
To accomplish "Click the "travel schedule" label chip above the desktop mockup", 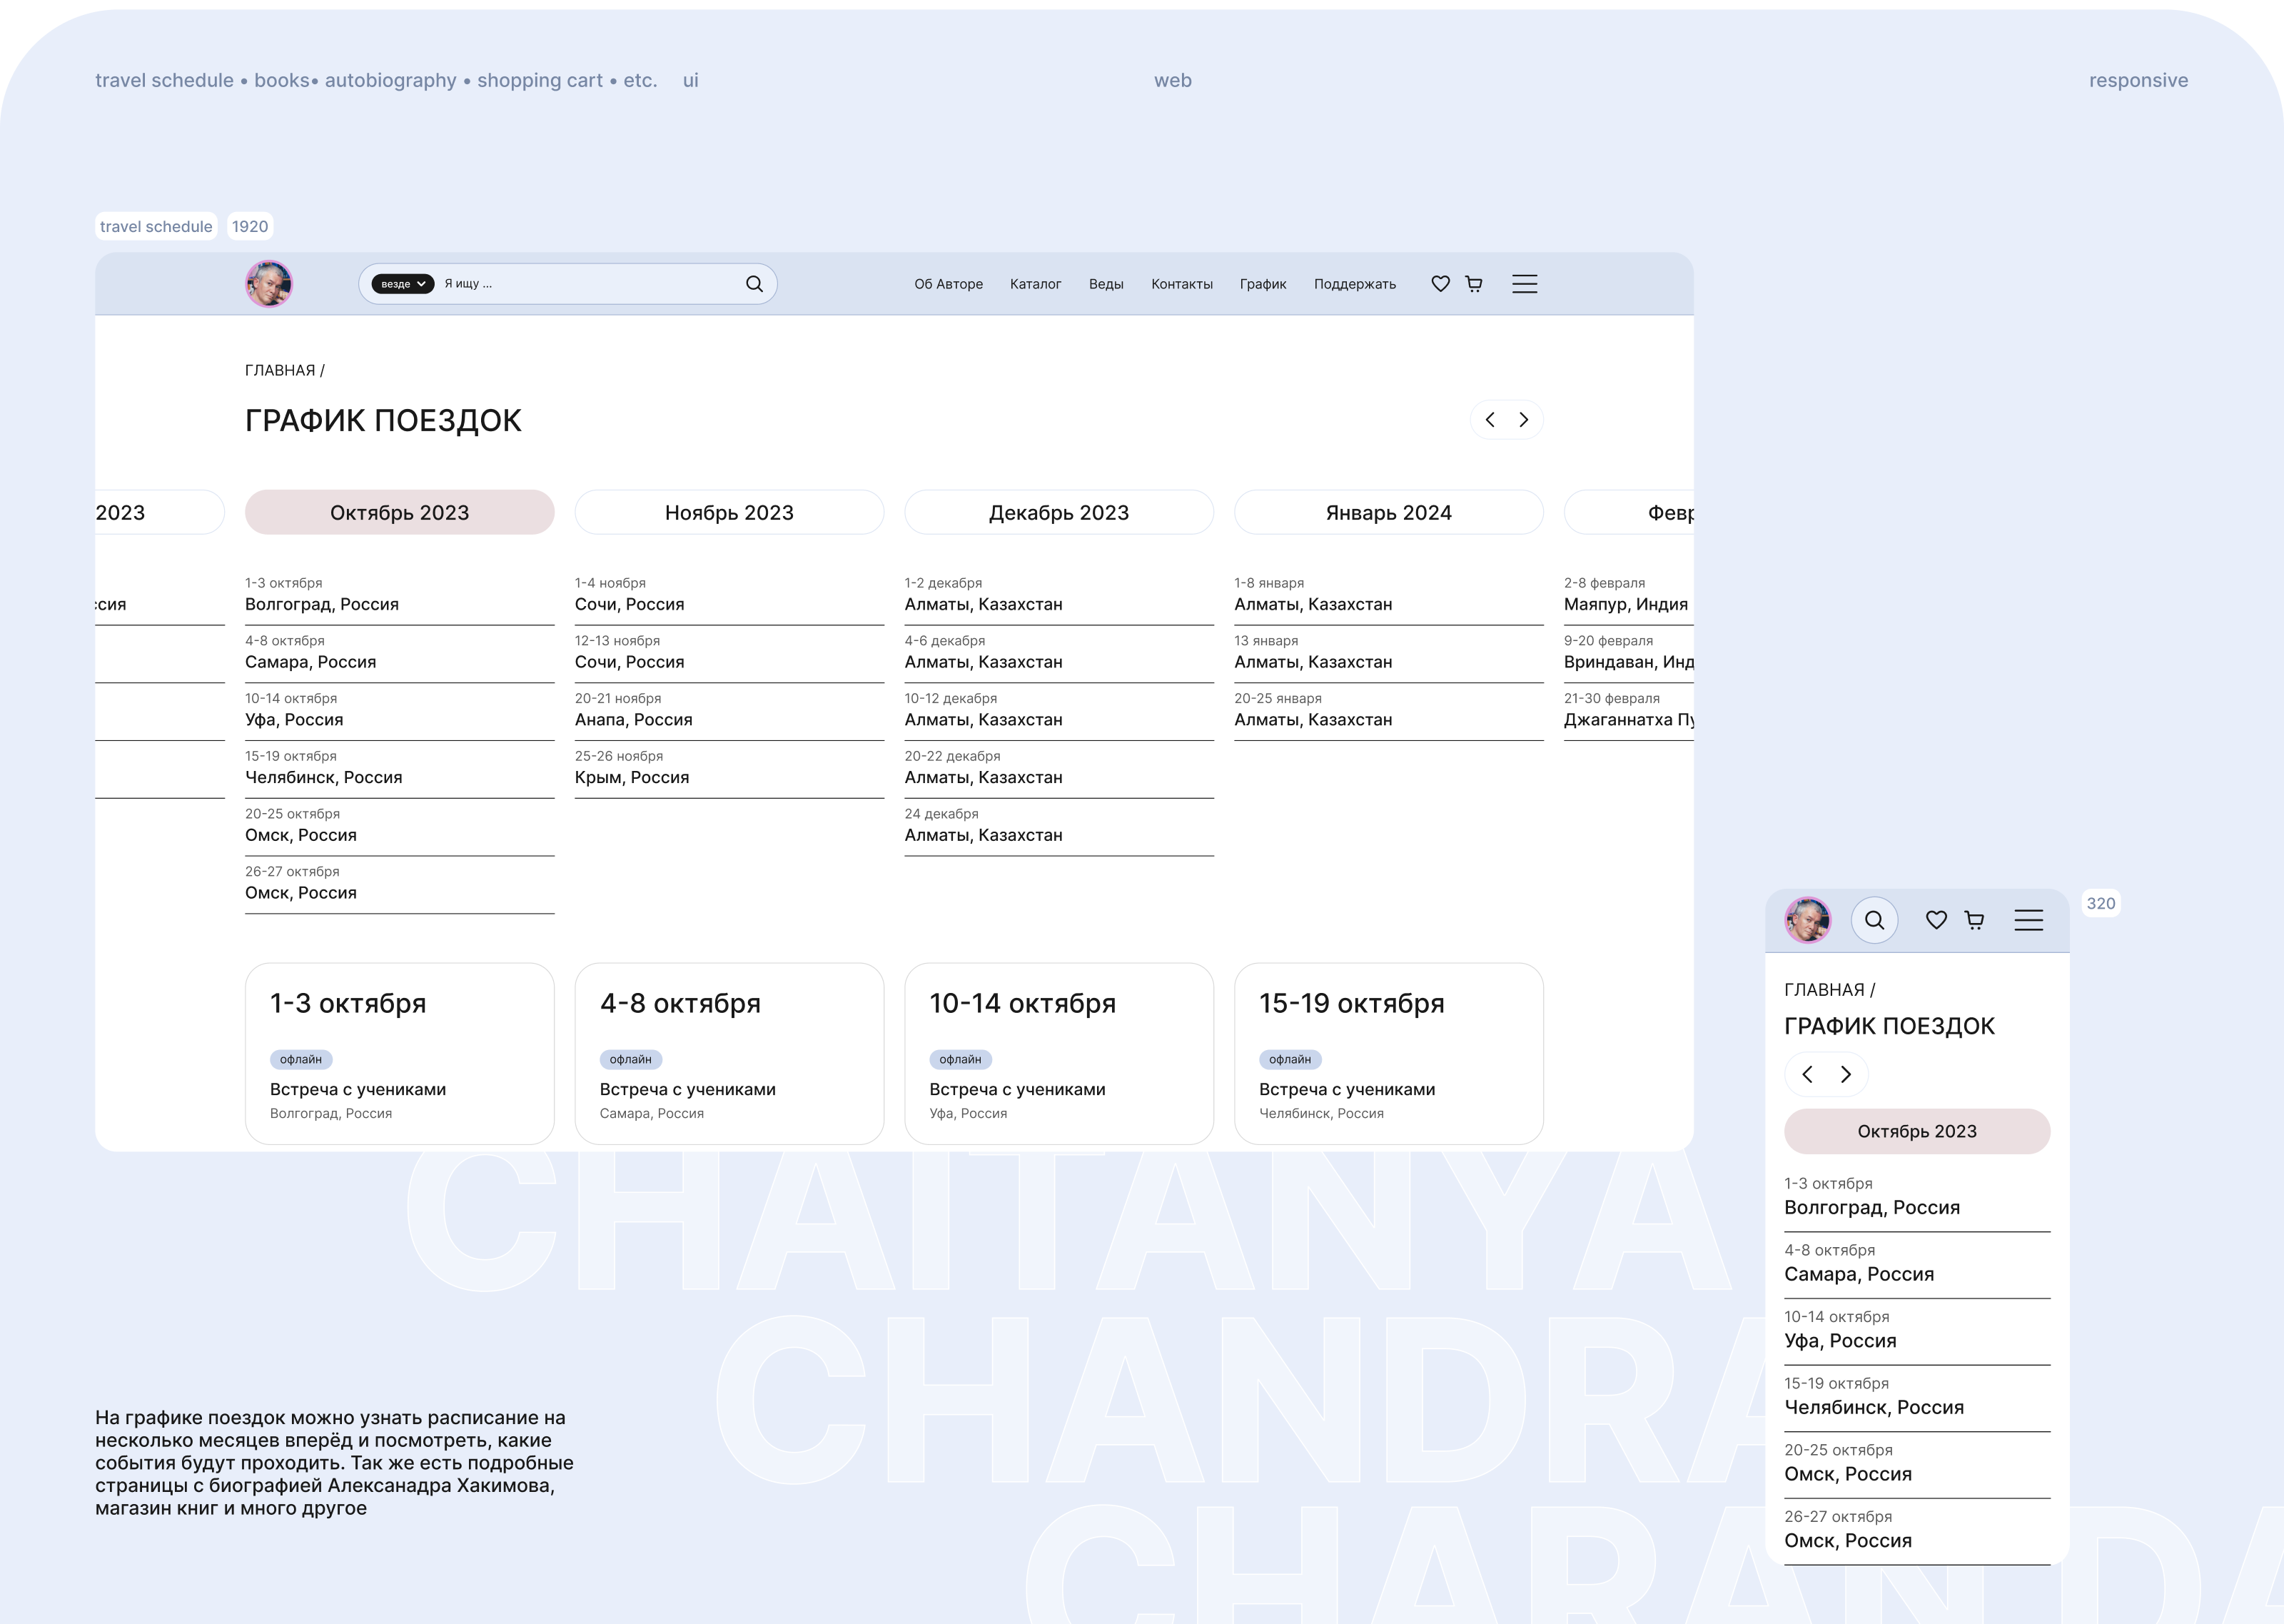I will (156, 226).
